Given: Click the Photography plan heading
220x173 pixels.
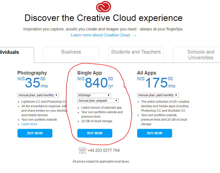Looking at the screenshot, I should [32, 73].
